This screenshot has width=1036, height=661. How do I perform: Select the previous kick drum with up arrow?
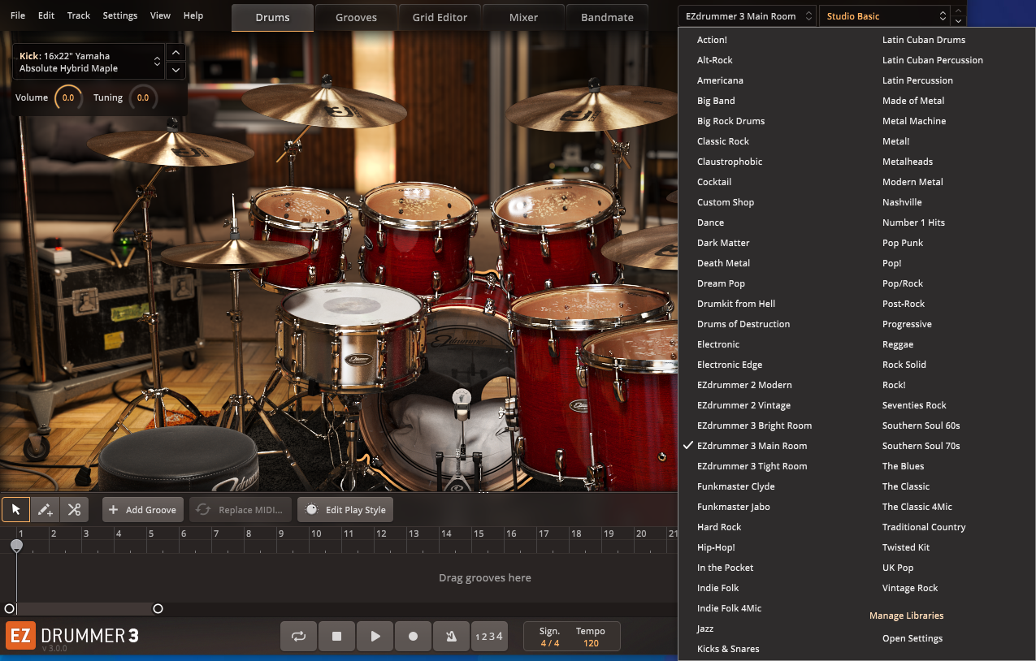tap(176, 53)
